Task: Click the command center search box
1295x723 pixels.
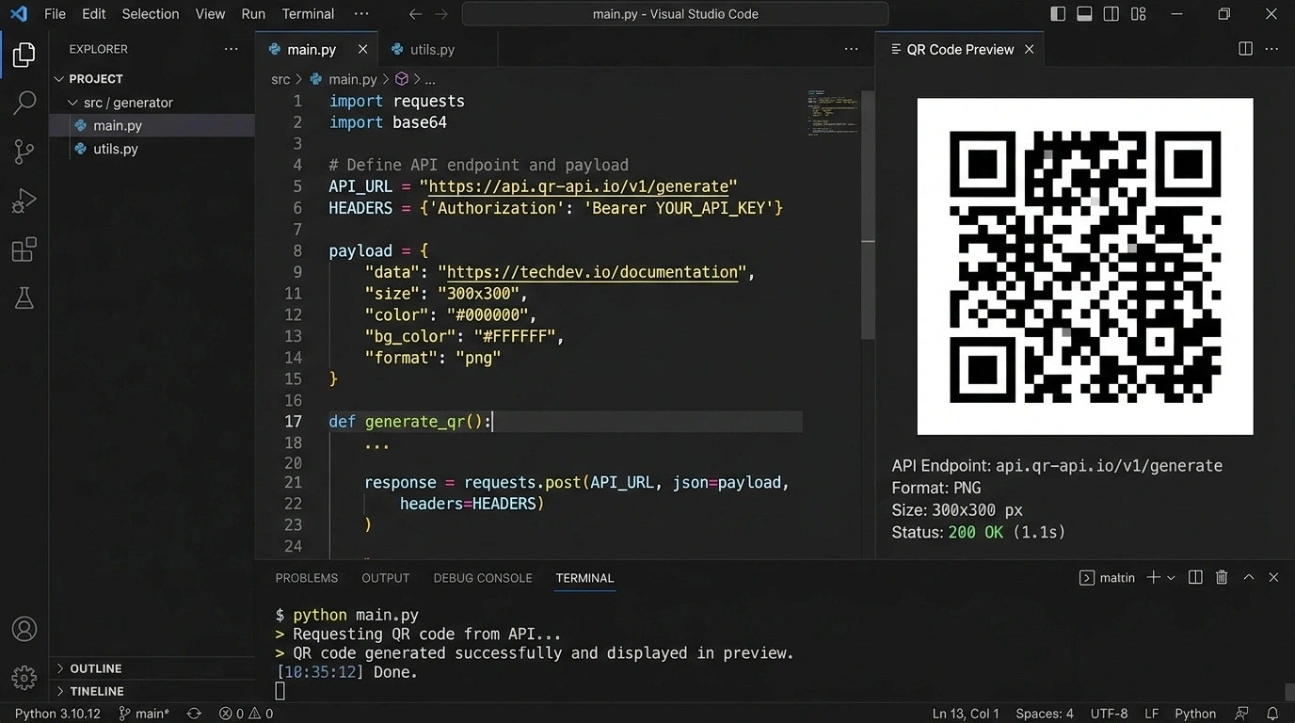Action: (x=675, y=14)
